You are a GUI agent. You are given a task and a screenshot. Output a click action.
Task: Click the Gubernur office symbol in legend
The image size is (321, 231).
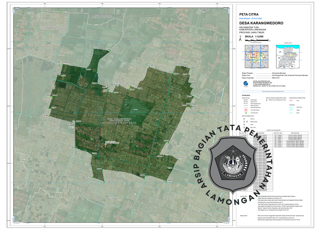point(244,119)
